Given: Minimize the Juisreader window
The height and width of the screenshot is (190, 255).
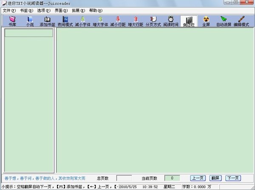Looking at the screenshot, I should pos(228,2).
